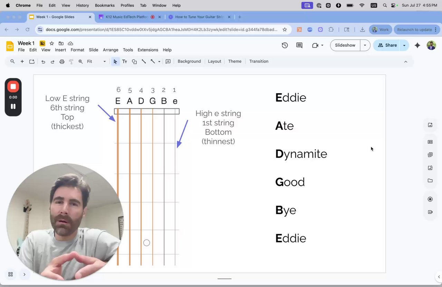Stop the screen recording
The height and width of the screenshot is (287, 442).
13,86
